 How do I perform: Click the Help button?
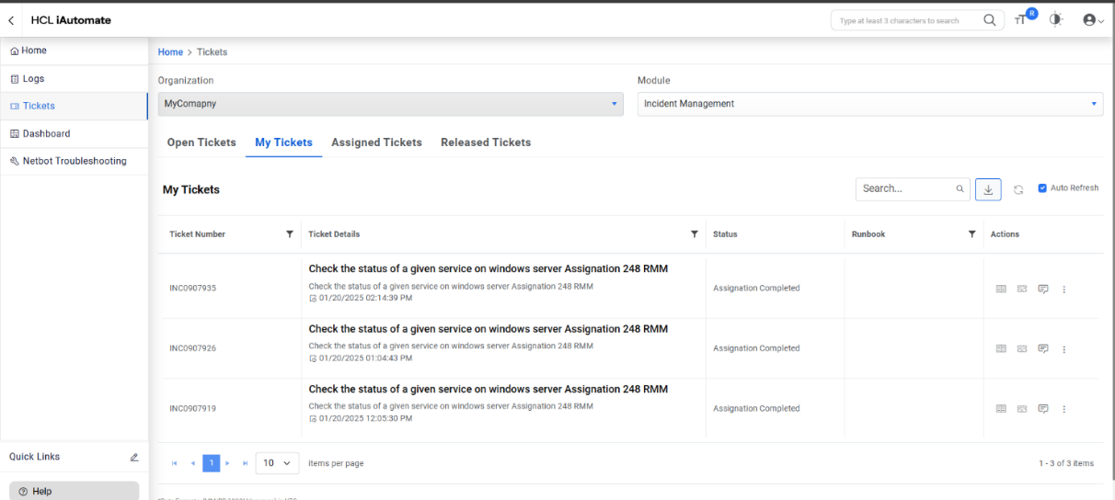tap(74, 491)
